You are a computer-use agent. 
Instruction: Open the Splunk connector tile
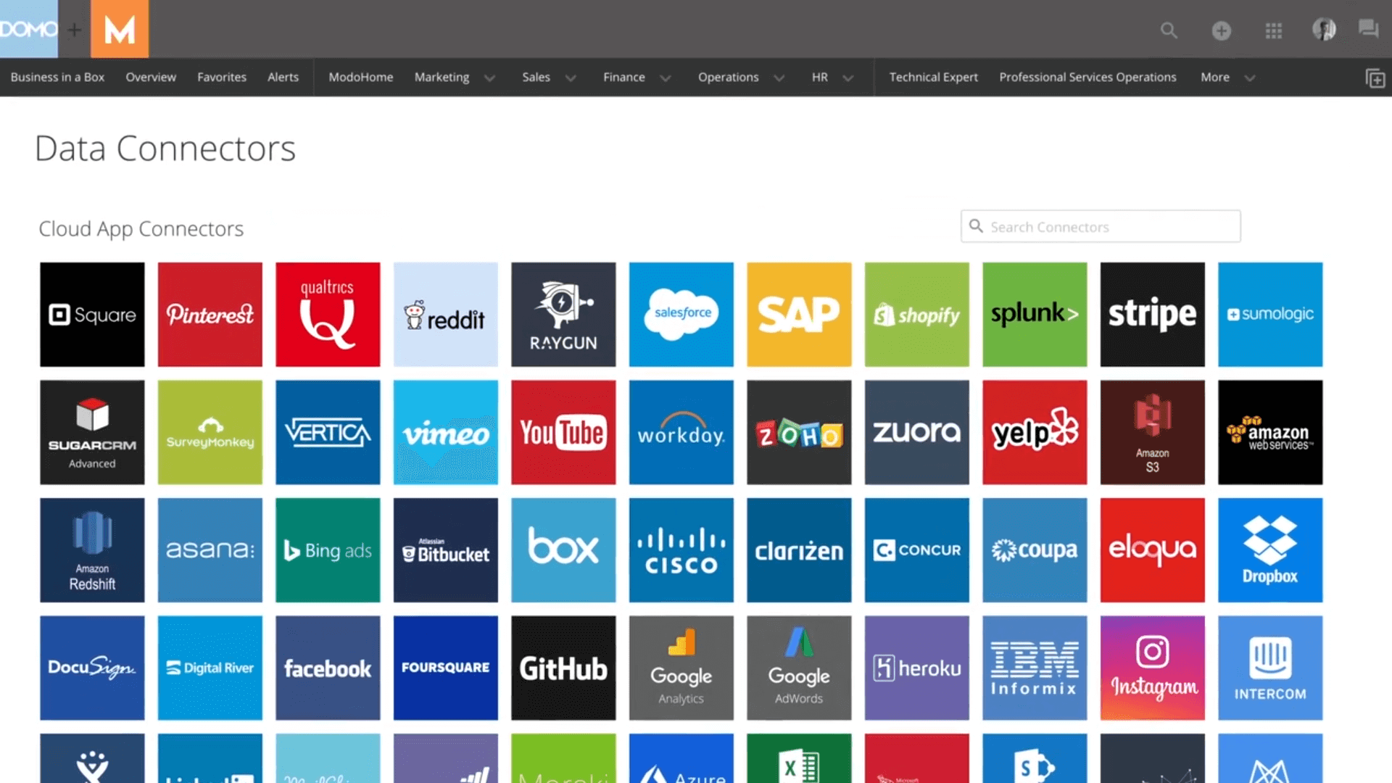tap(1035, 315)
